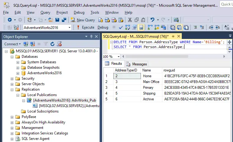
Task: Open the AdventureWorks2016 database dropdown
Action: coord(70,28)
